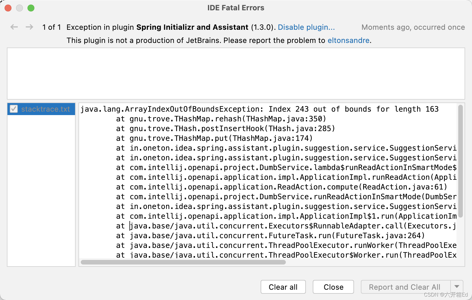Go to the next error with forward arrow
Image resolution: width=472 pixels, height=300 pixels.
pyautogui.click(x=29, y=27)
